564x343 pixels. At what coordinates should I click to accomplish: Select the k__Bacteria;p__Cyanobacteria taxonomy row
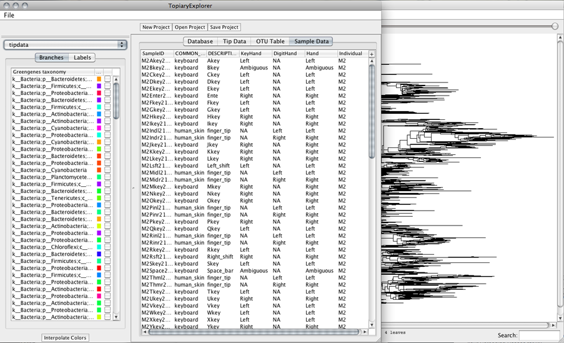click(x=61, y=170)
